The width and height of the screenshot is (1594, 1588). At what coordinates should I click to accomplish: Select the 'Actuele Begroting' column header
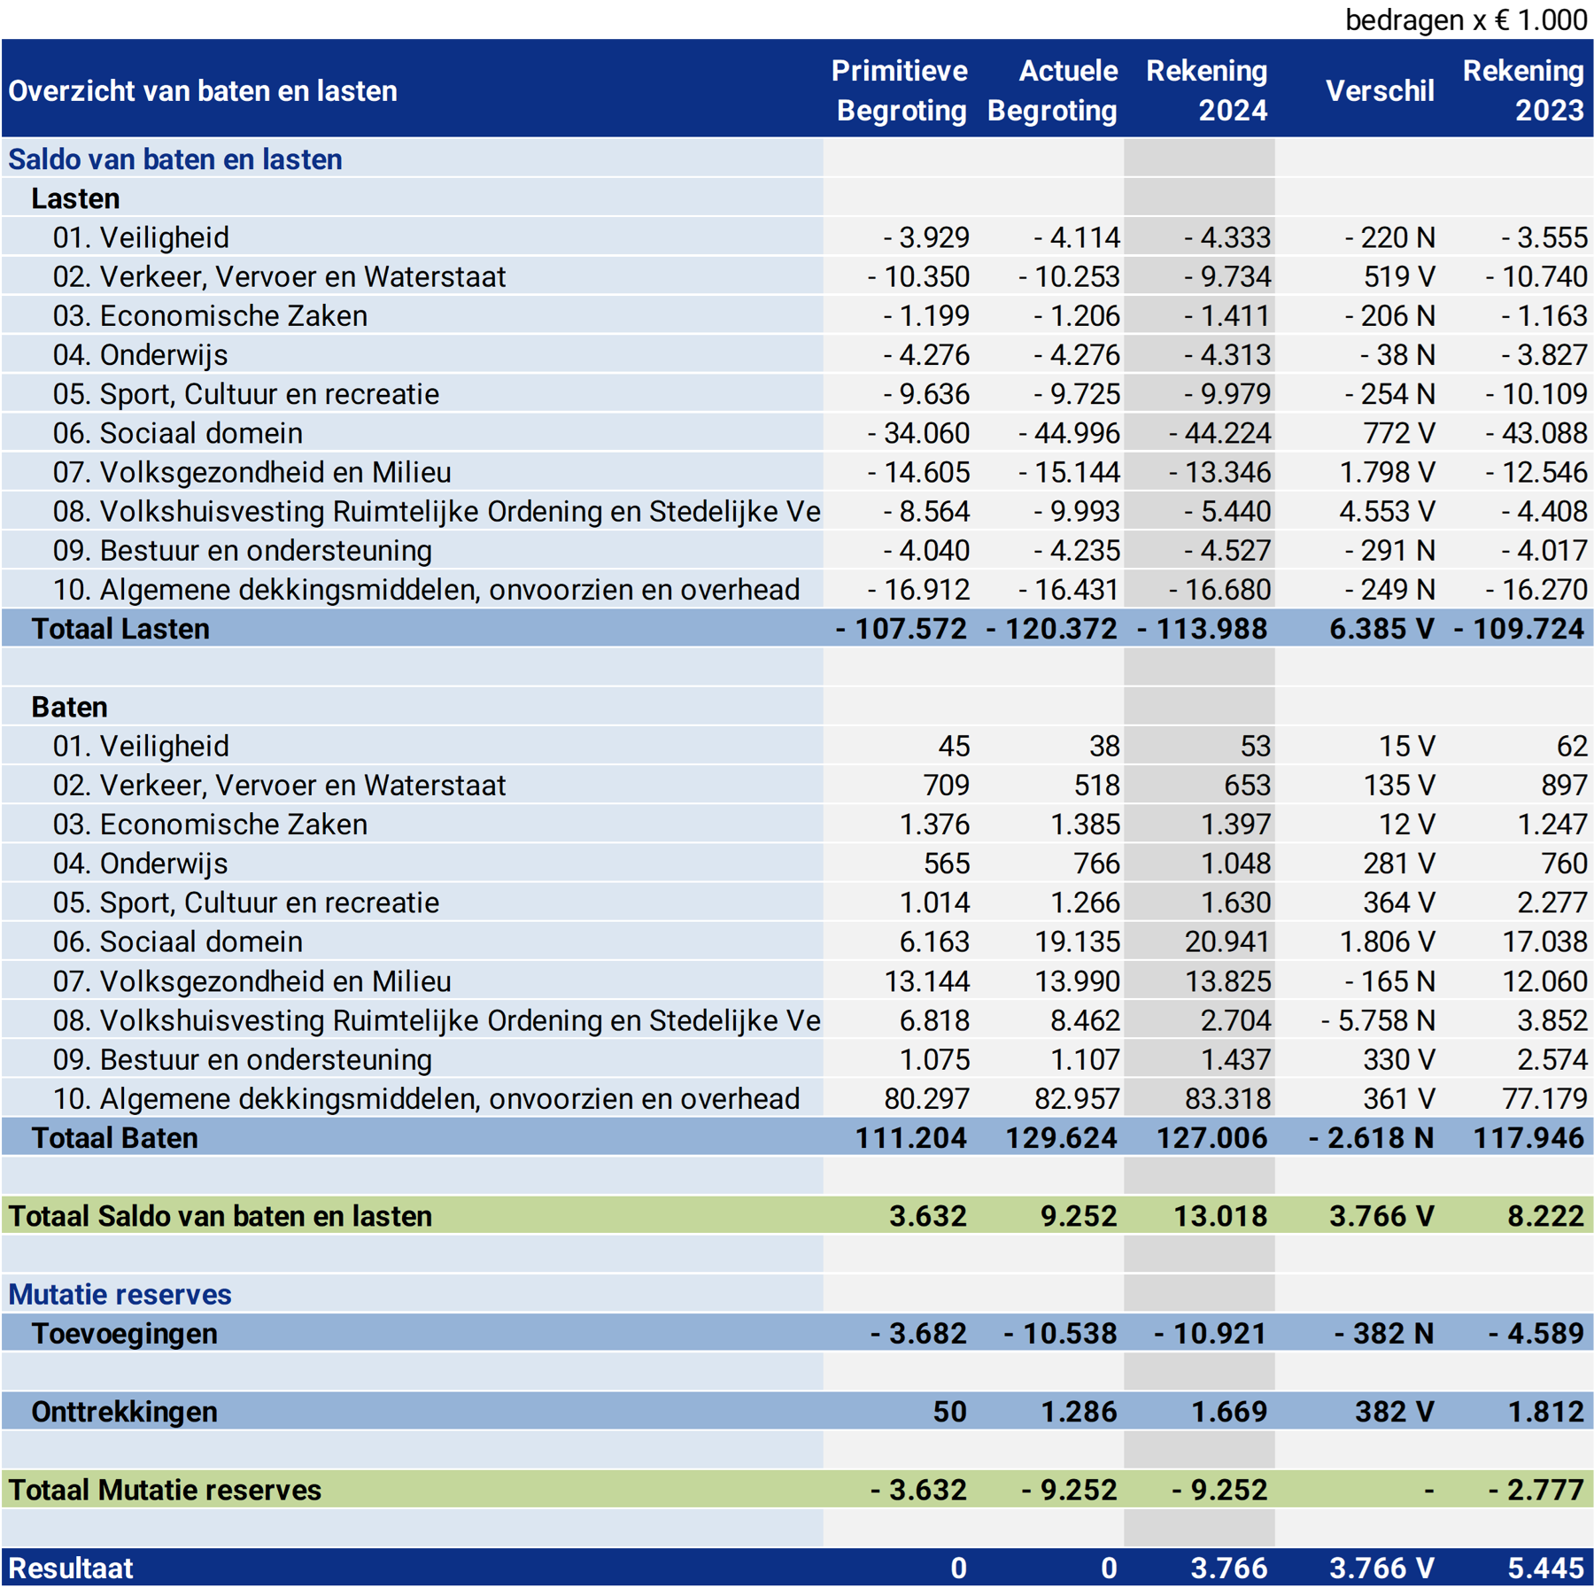pos(1052,90)
